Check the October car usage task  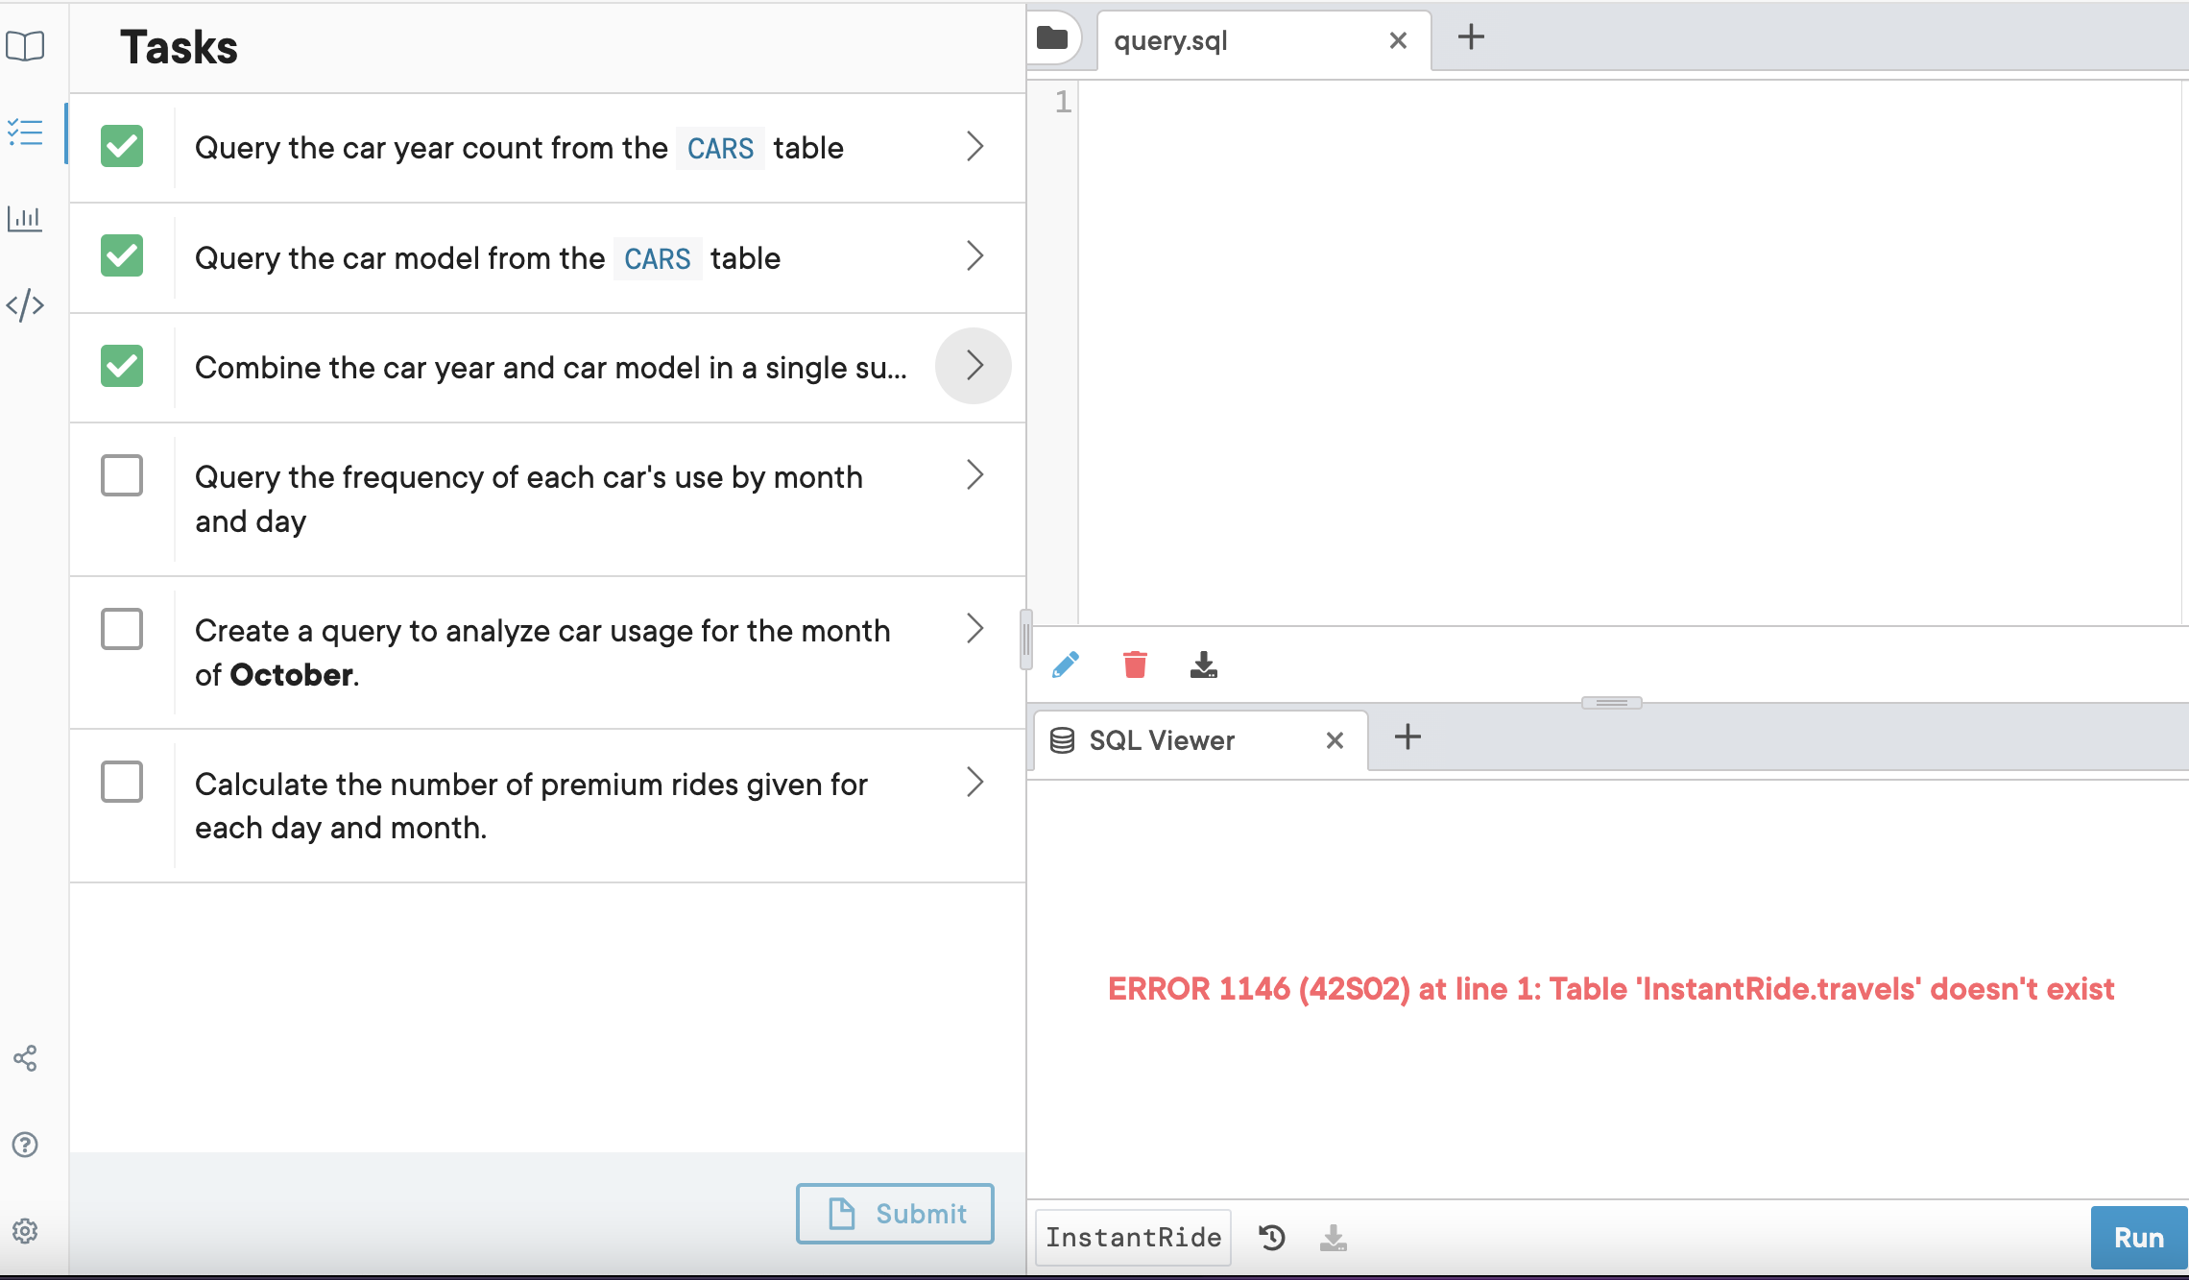click(122, 629)
